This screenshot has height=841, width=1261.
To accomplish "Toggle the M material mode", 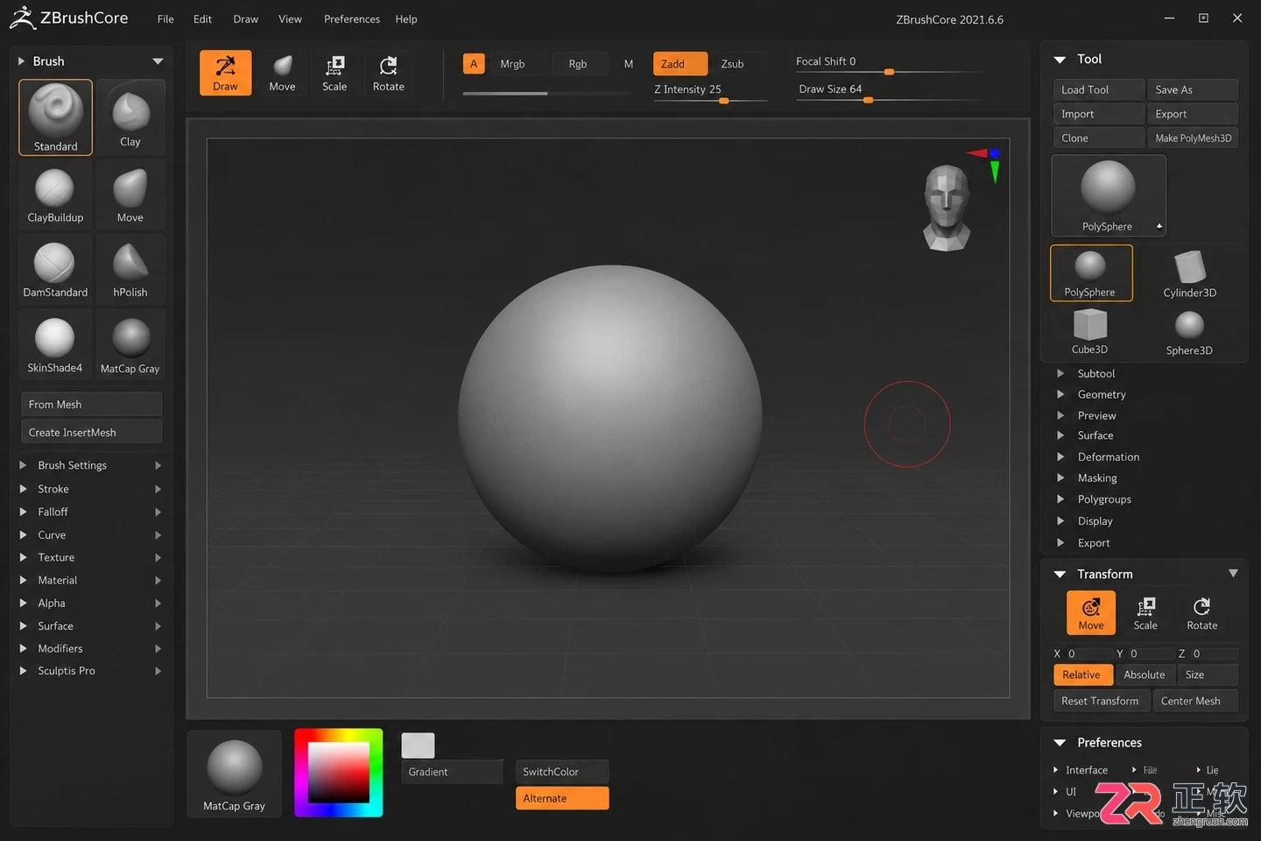I will (x=629, y=64).
